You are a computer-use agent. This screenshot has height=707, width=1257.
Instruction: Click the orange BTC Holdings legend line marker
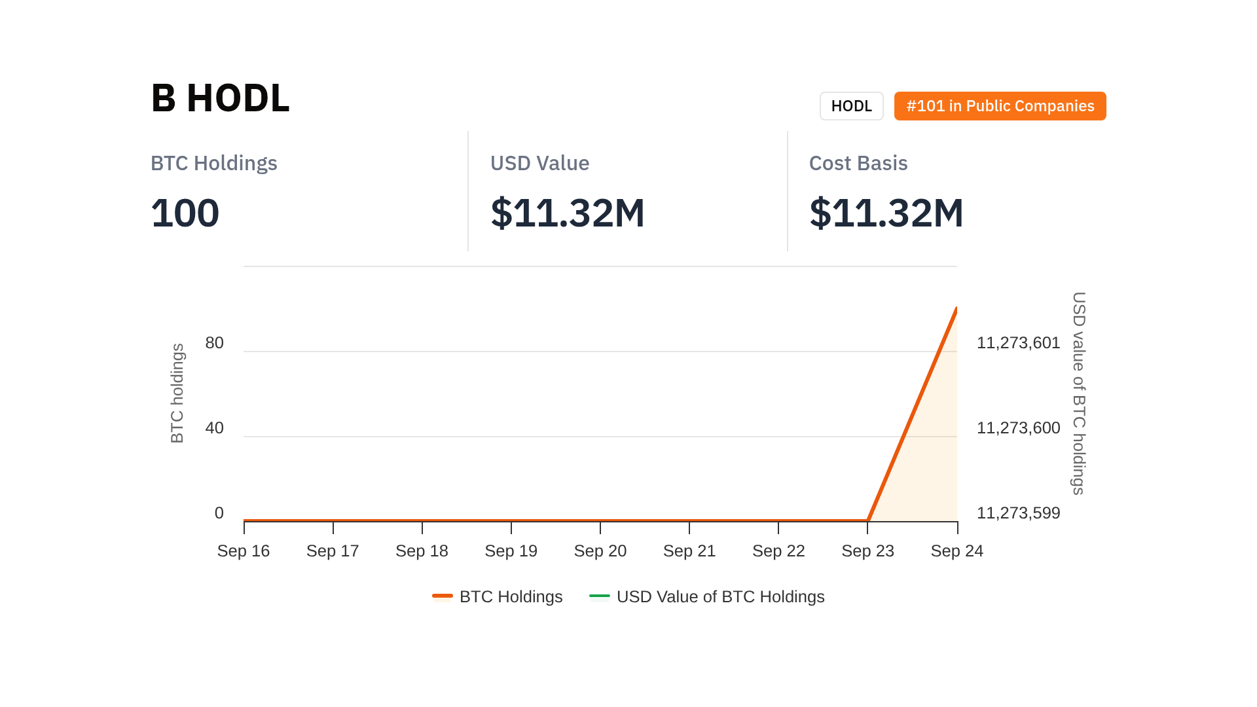443,596
